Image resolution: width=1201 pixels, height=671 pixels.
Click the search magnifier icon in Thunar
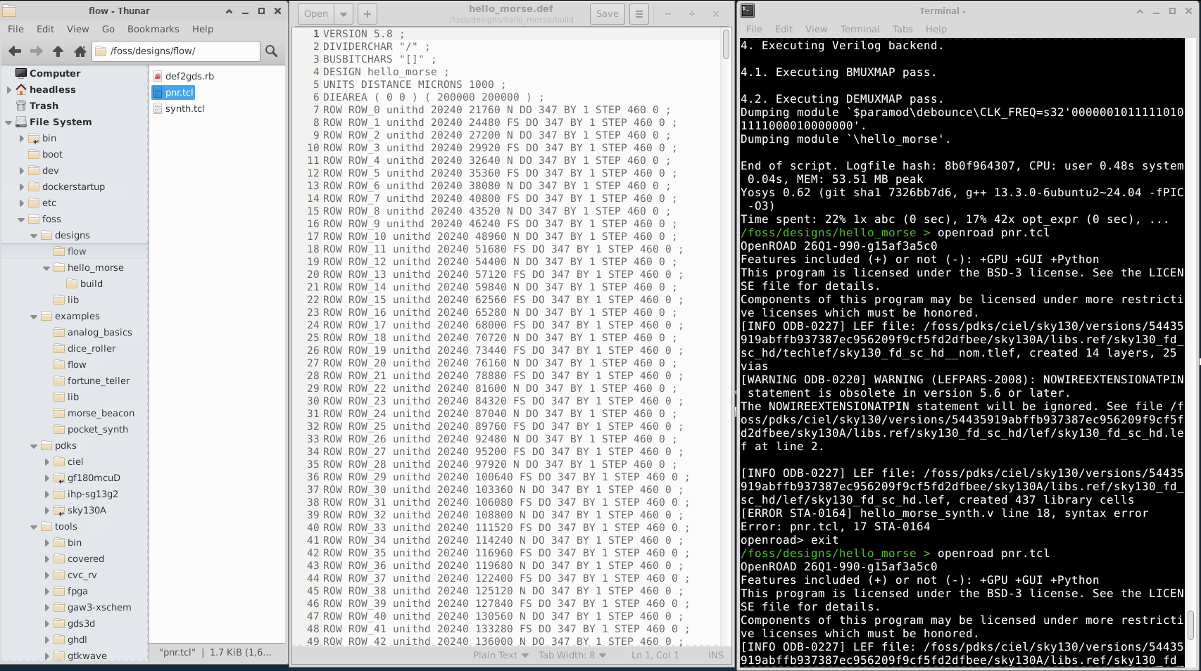271,51
